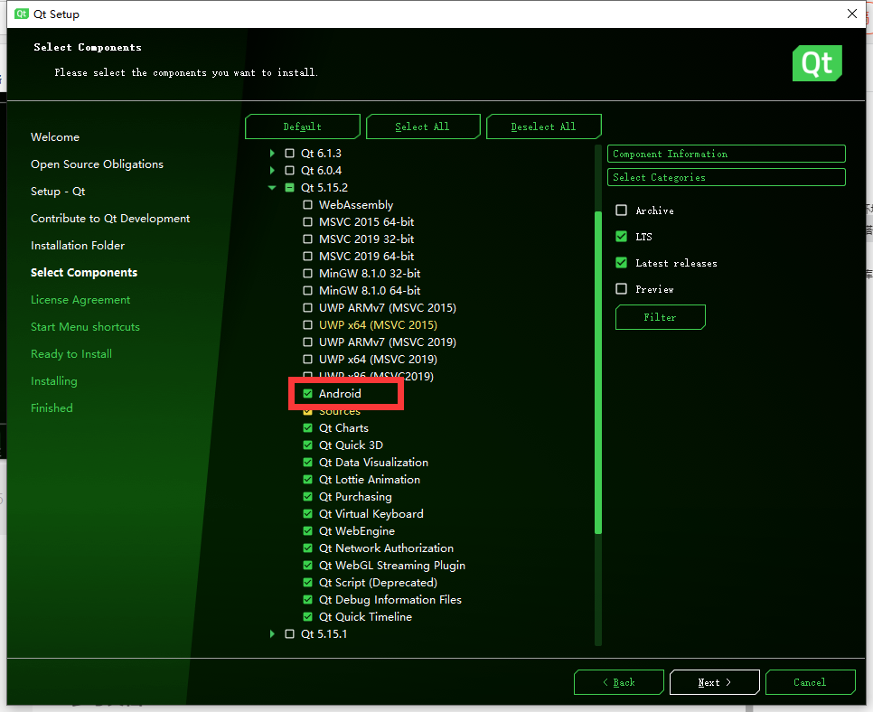Check MSVC 2019 64-bit checkbox
Image resolution: width=873 pixels, height=712 pixels.
(307, 257)
